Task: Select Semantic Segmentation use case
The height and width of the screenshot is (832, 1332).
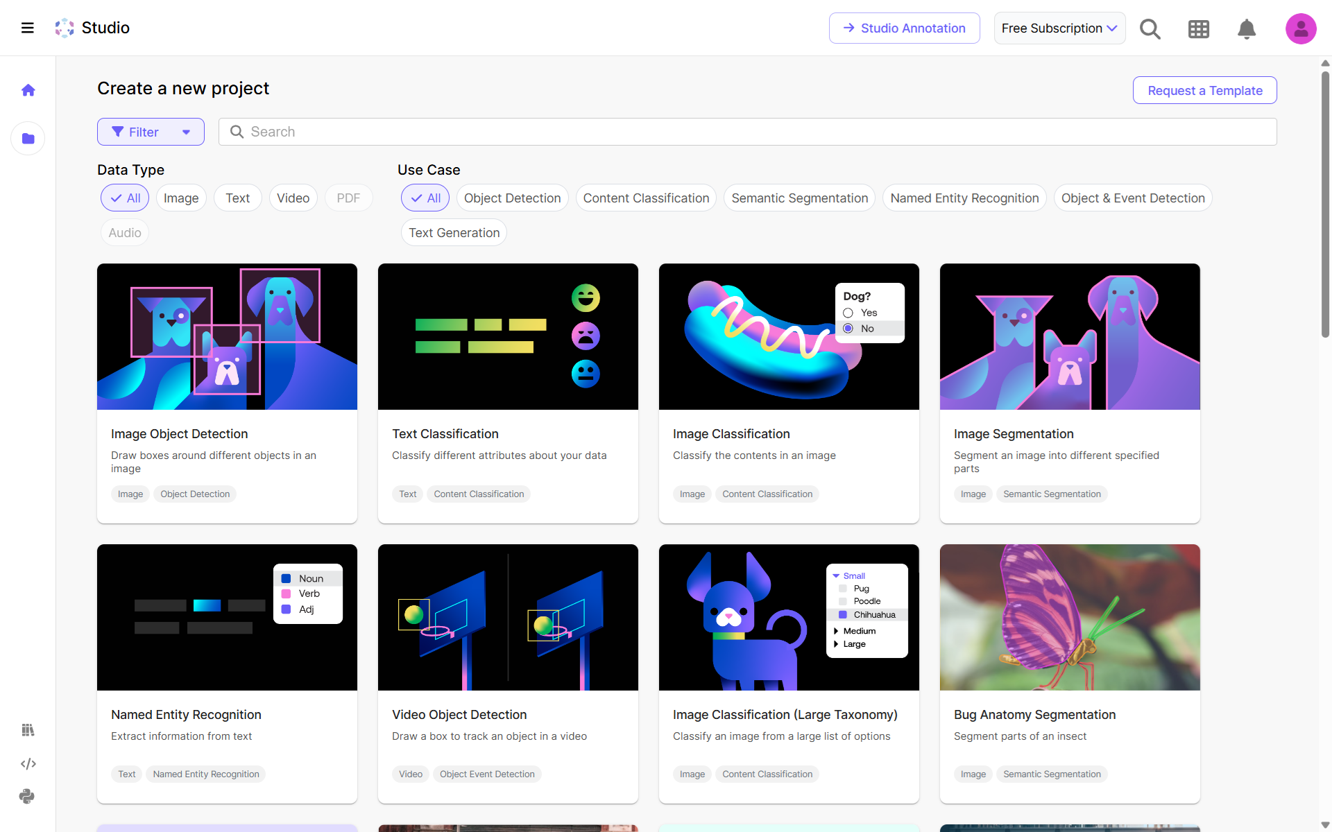Action: coord(799,198)
